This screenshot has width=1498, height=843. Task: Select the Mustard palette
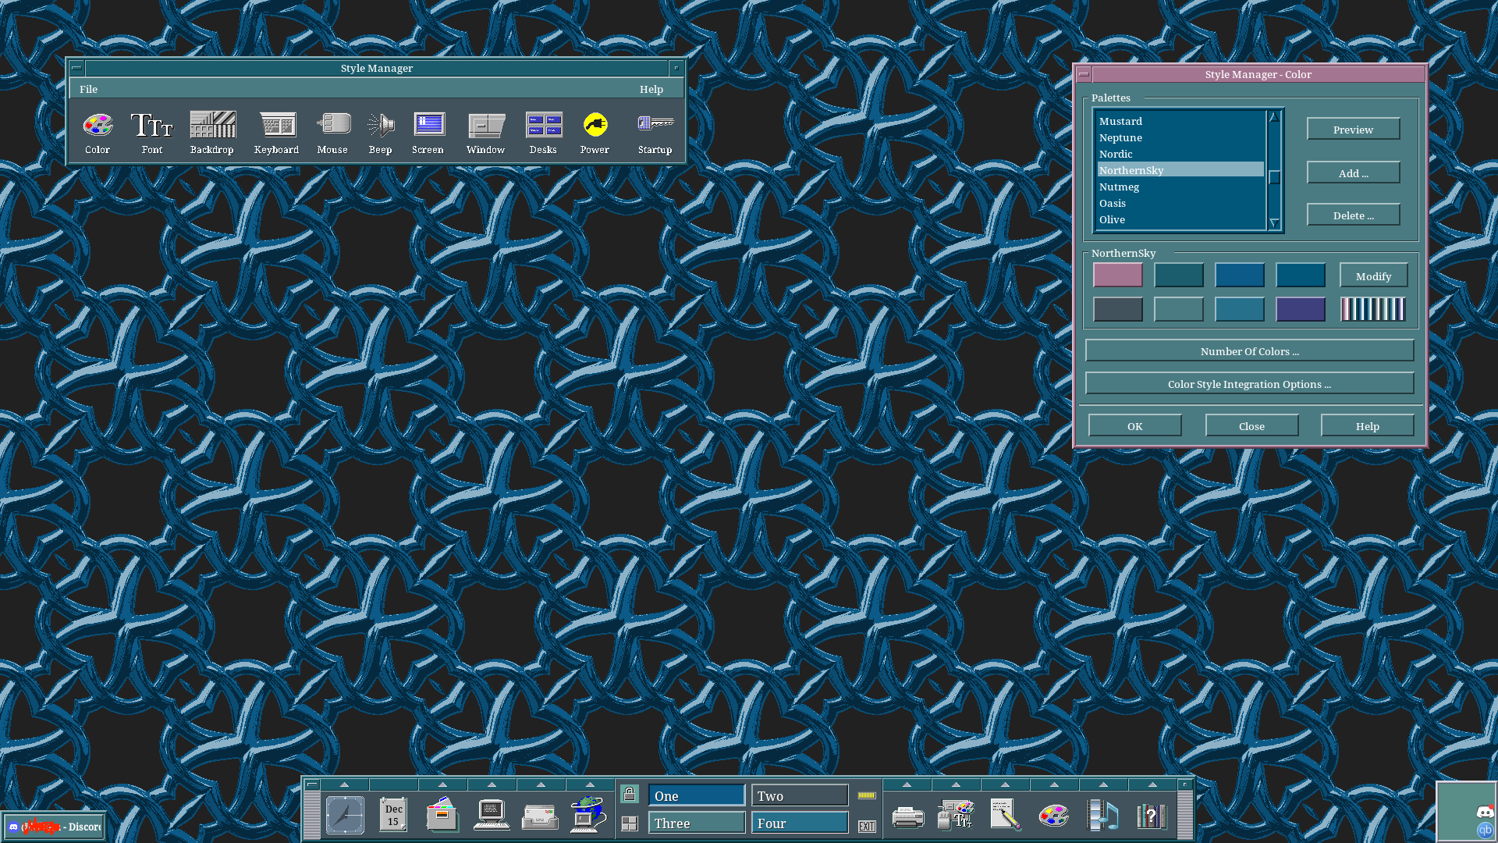point(1180,121)
